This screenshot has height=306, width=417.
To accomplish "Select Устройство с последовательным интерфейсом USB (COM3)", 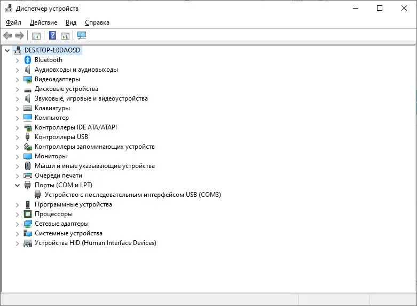I will [x=133, y=195].
